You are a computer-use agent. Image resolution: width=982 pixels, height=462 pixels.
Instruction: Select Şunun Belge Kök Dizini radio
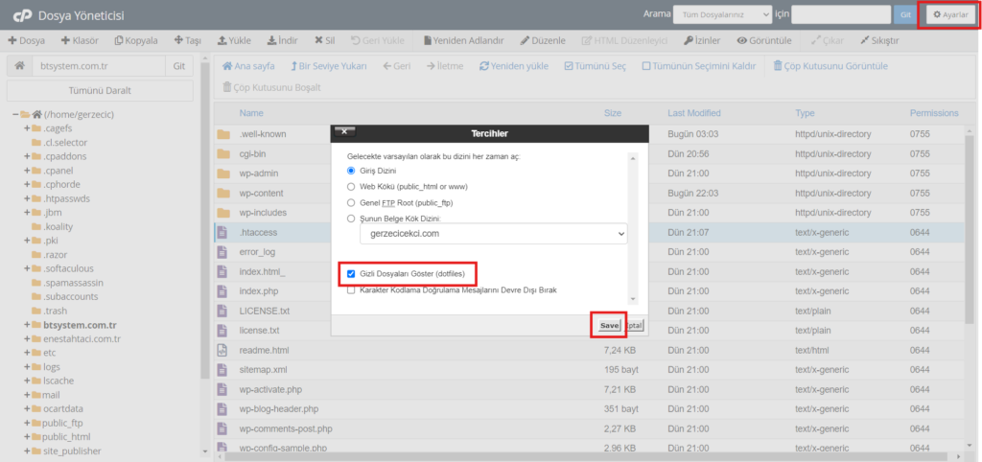pos(351,219)
